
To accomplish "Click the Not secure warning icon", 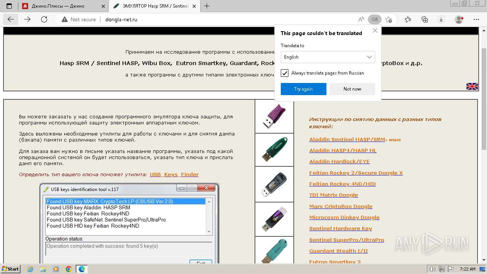I will (x=65, y=19).
